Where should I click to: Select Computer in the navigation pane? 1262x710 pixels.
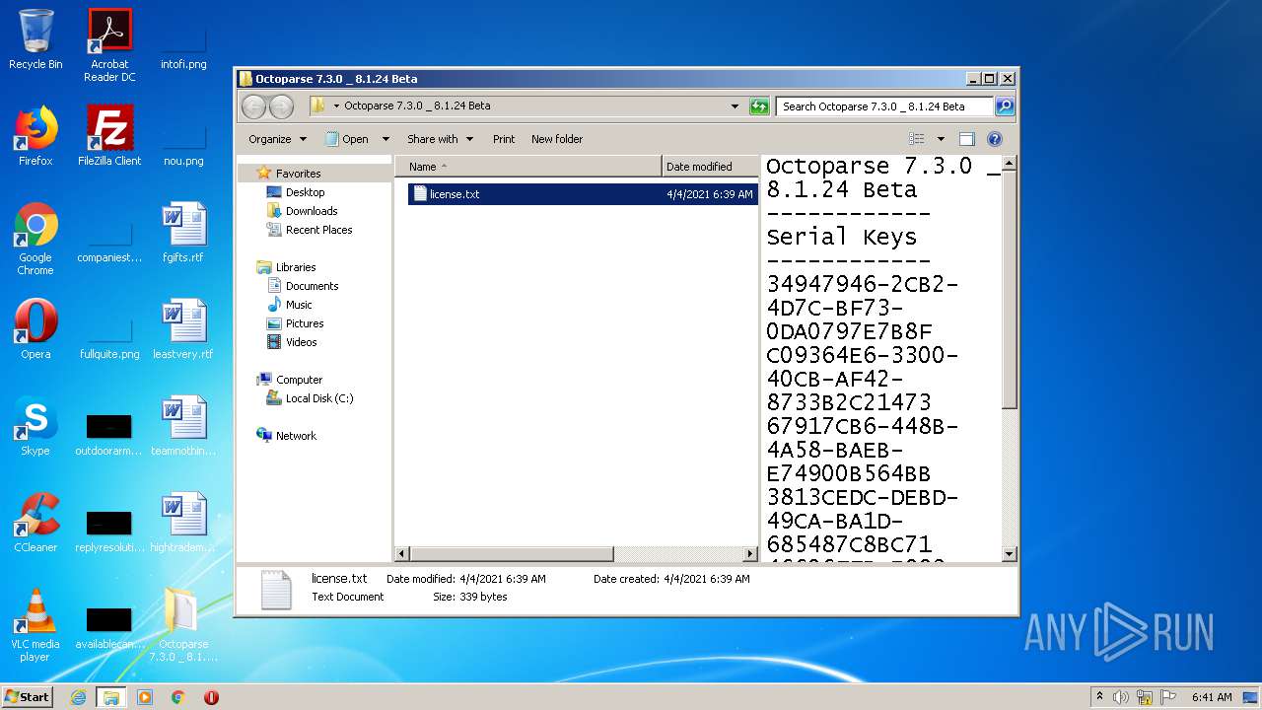click(x=299, y=380)
